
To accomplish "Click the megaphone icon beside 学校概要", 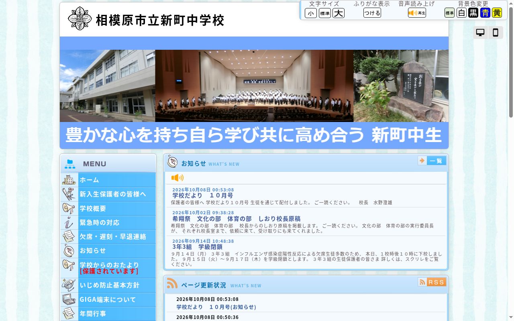I will [x=69, y=209].
